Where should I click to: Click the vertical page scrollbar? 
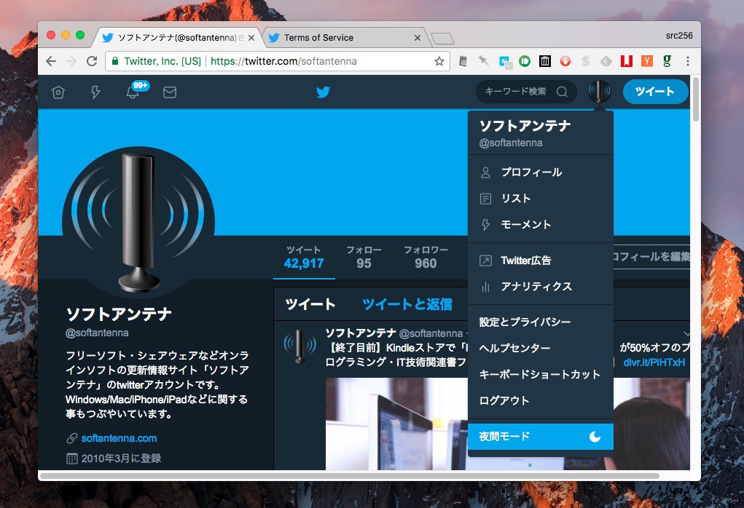696,100
